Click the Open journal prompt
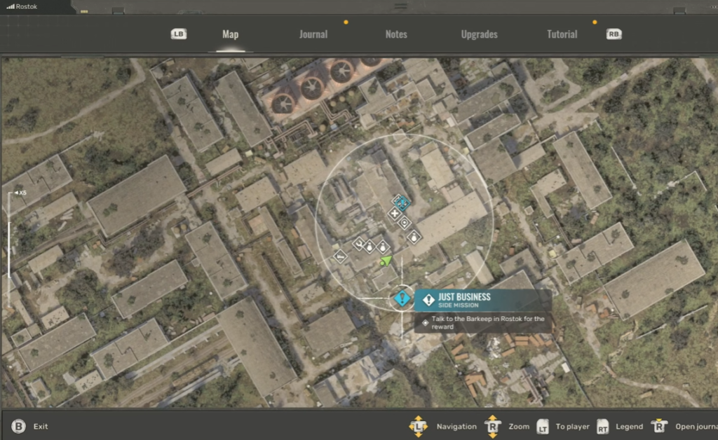Viewport: 718px width, 440px height. pos(694,426)
